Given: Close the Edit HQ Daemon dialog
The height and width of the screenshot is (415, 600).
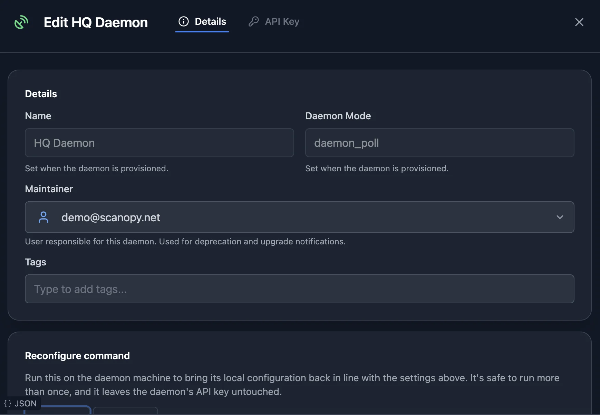Looking at the screenshot, I should 579,22.
